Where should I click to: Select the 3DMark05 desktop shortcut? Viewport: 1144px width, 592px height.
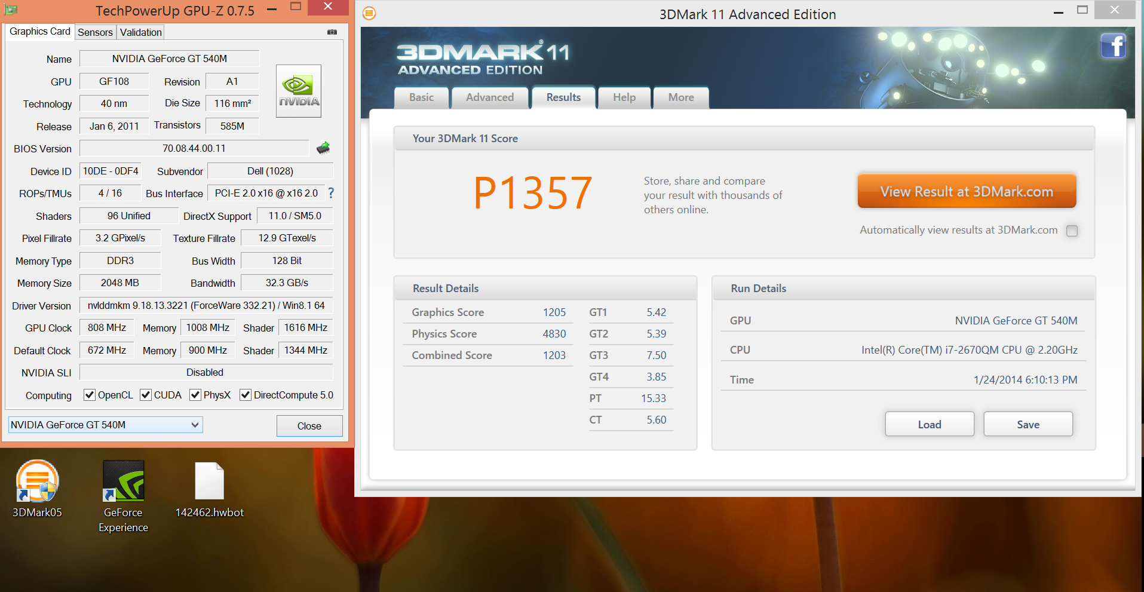pyautogui.click(x=37, y=489)
